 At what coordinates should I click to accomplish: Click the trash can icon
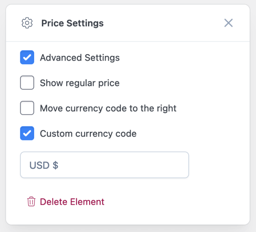(x=31, y=202)
